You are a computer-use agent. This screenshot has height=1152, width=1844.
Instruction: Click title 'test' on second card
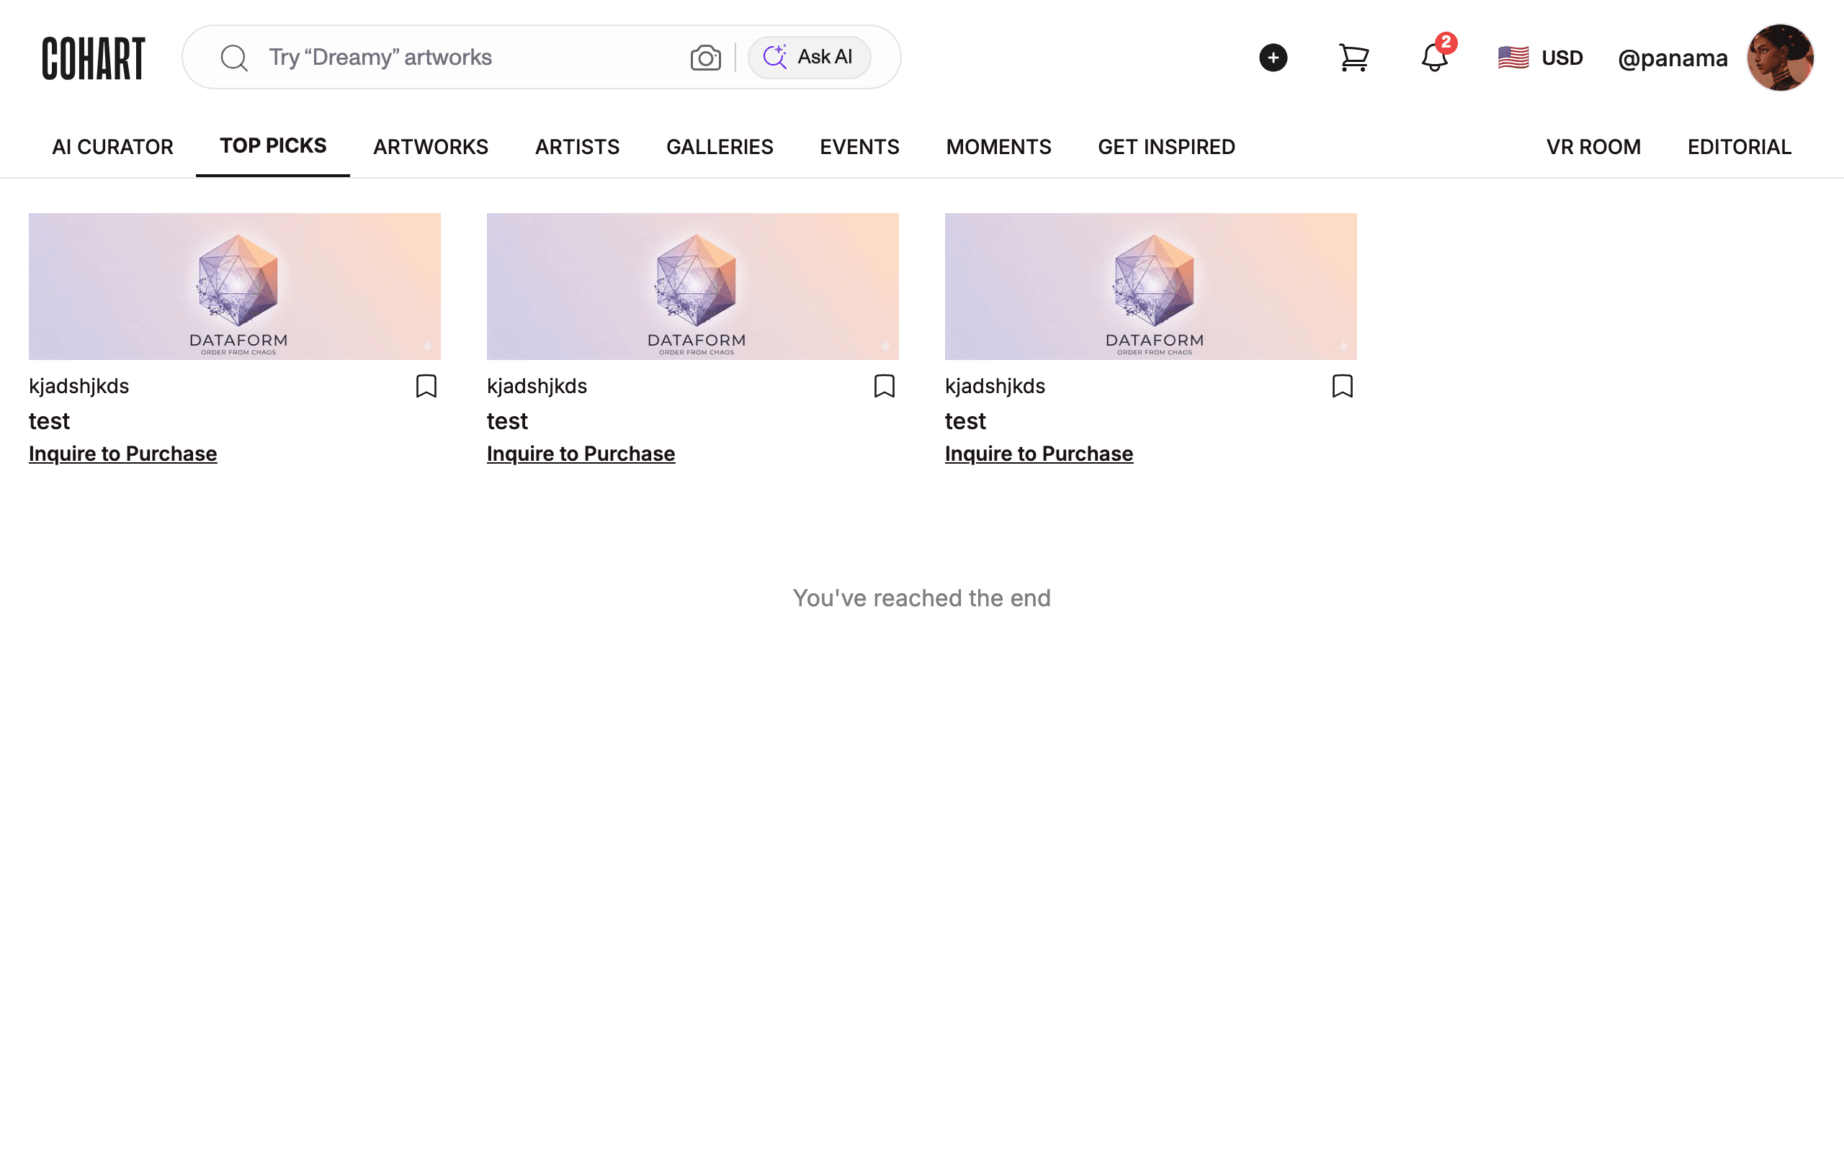click(508, 421)
